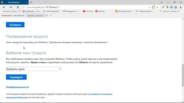This screenshot has height=103, width=184.
Task: Open the (80) Одноклассники bookmark
Action: [124, 11]
